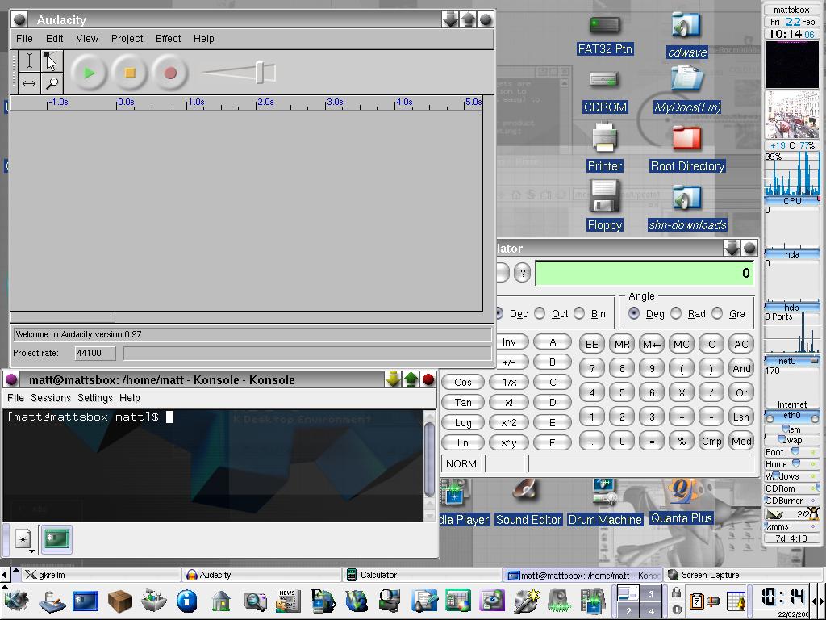
Task: Click the yellow Stop button in Audacity
Action: [130, 73]
